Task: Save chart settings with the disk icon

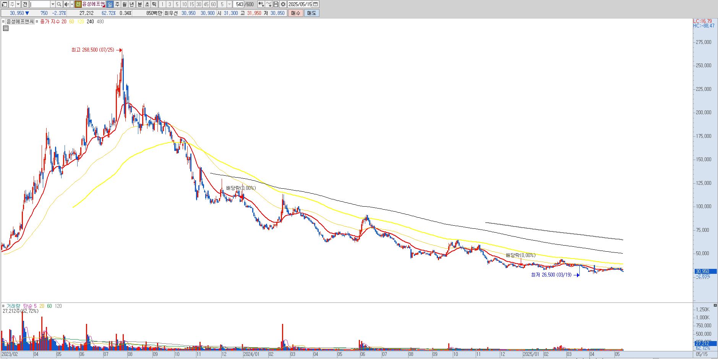Action: (x=276, y=4)
